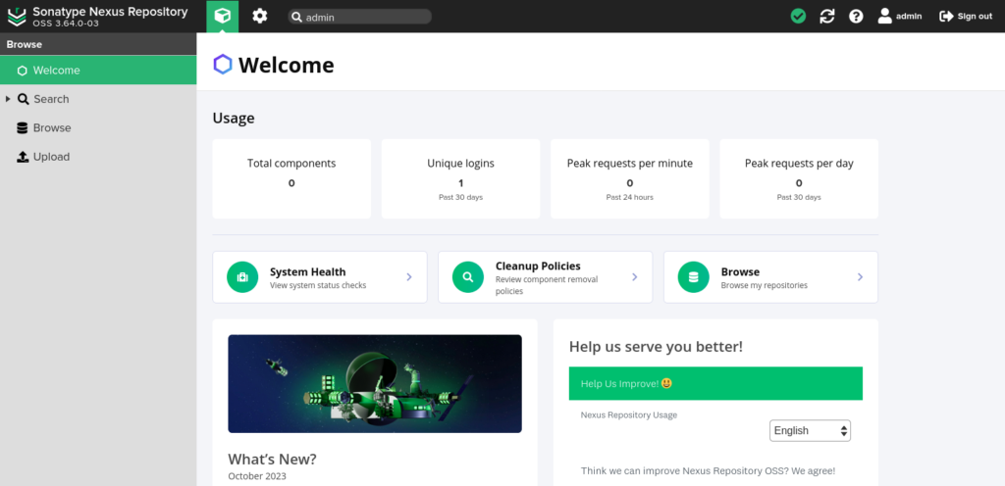The height and width of the screenshot is (486, 1005).
Task: Open the Server administration gear icon
Action: (259, 16)
